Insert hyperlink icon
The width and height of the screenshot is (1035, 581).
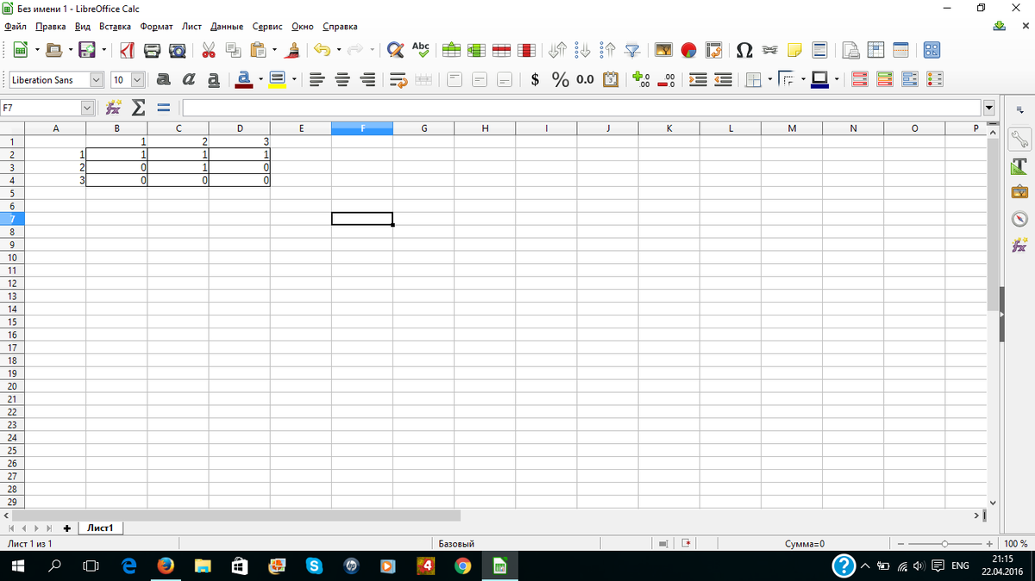click(769, 50)
